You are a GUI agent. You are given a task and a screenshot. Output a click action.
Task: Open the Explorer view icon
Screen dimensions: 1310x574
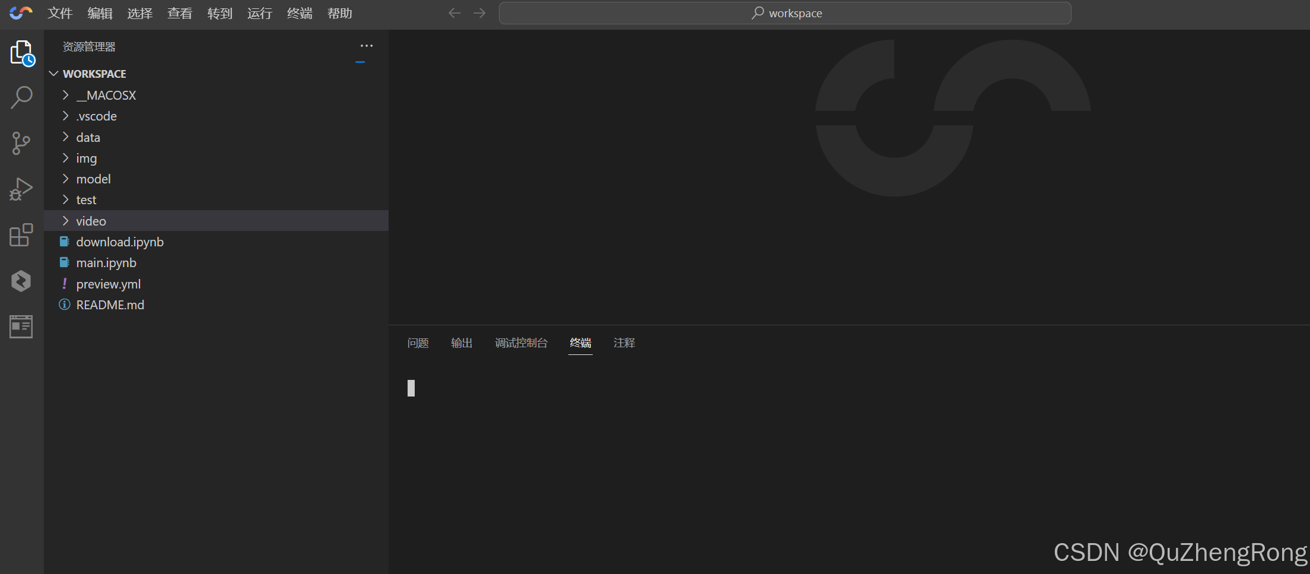coord(22,53)
